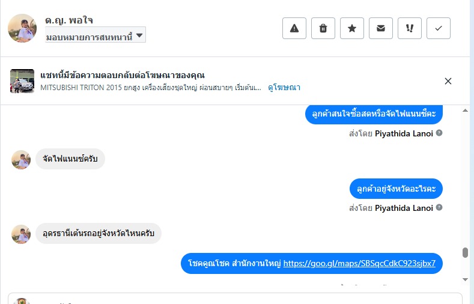Click the Mitsubishi Triton ad thumbnail

tap(22, 81)
